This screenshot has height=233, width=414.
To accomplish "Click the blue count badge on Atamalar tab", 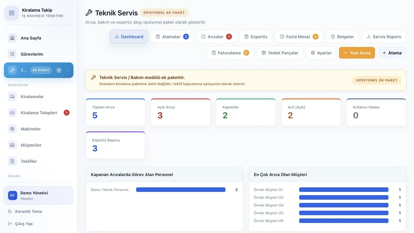I will click(x=186, y=37).
